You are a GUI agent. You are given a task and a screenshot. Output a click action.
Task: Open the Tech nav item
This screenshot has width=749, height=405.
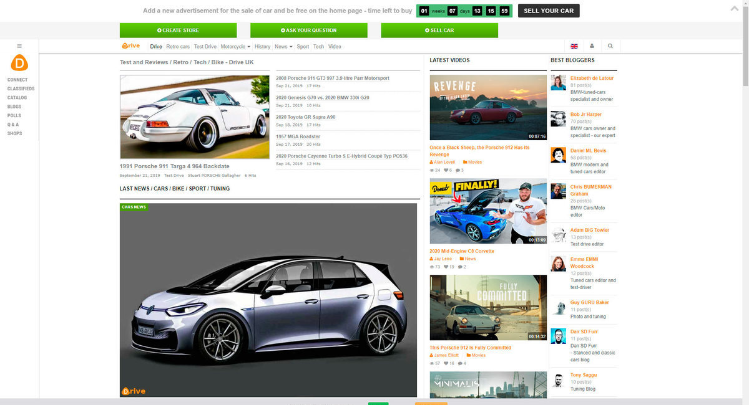click(x=318, y=47)
